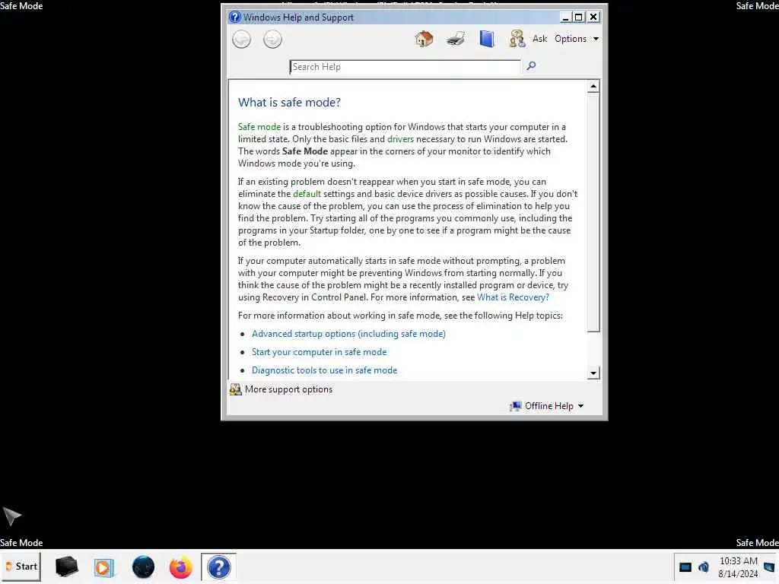Browse Help contents book icon
Viewport: 779px width, 584px height.
click(487, 39)
